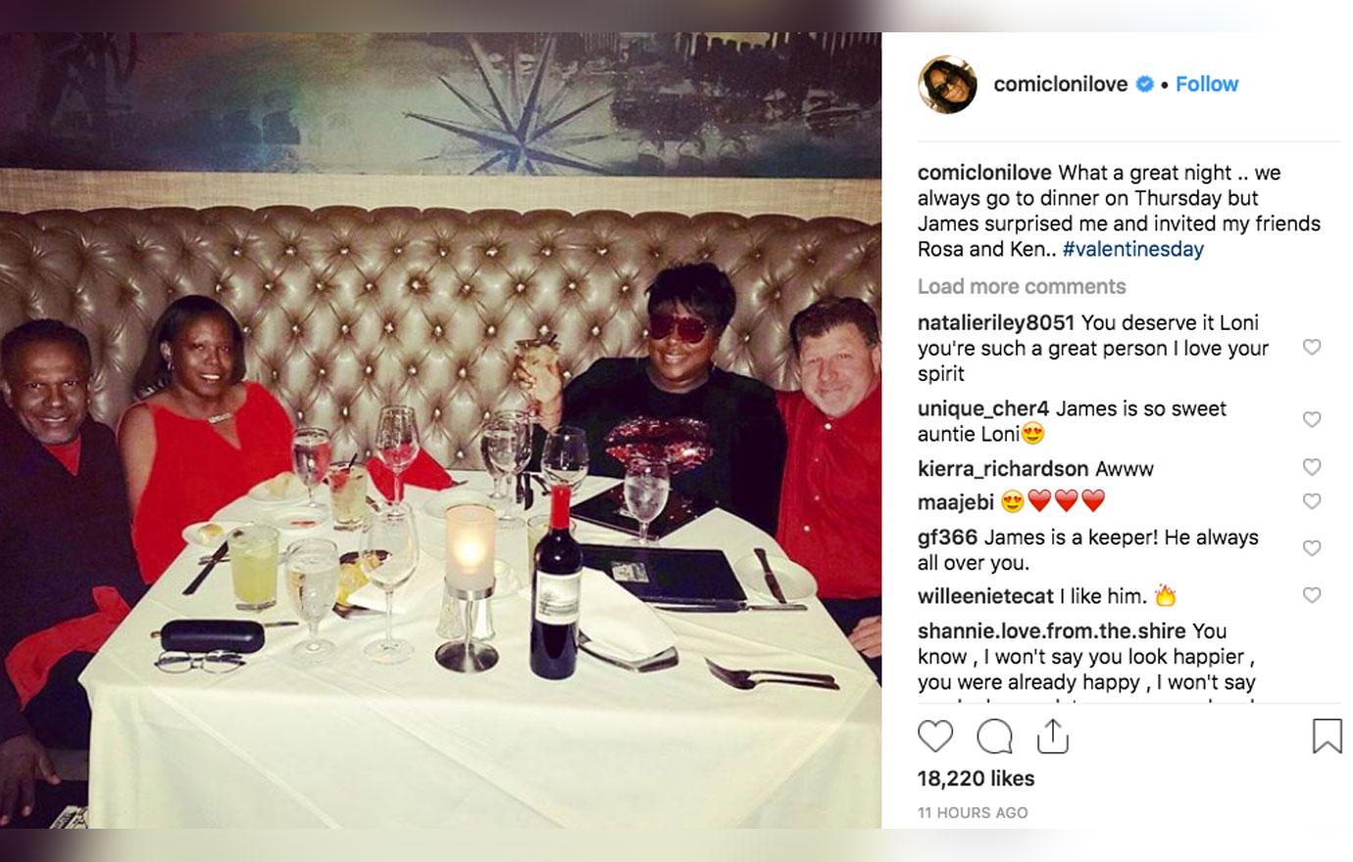The image size is (1353, 862).
Task: Share the post using the share icon
Action: pyautogui.click(x=1052, y=736)
